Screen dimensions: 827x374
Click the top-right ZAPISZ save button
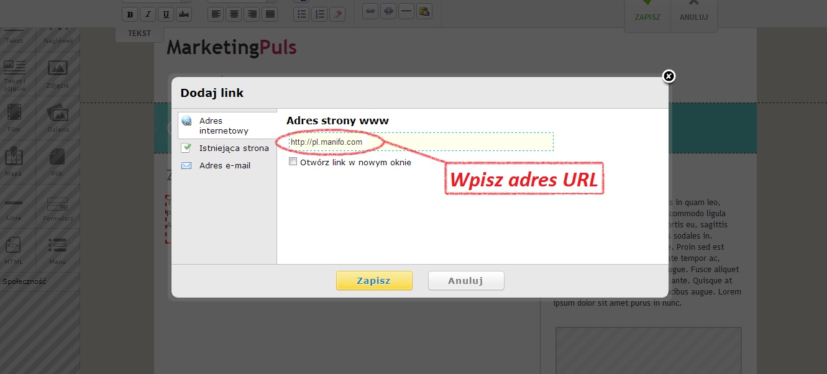(647, 12)
